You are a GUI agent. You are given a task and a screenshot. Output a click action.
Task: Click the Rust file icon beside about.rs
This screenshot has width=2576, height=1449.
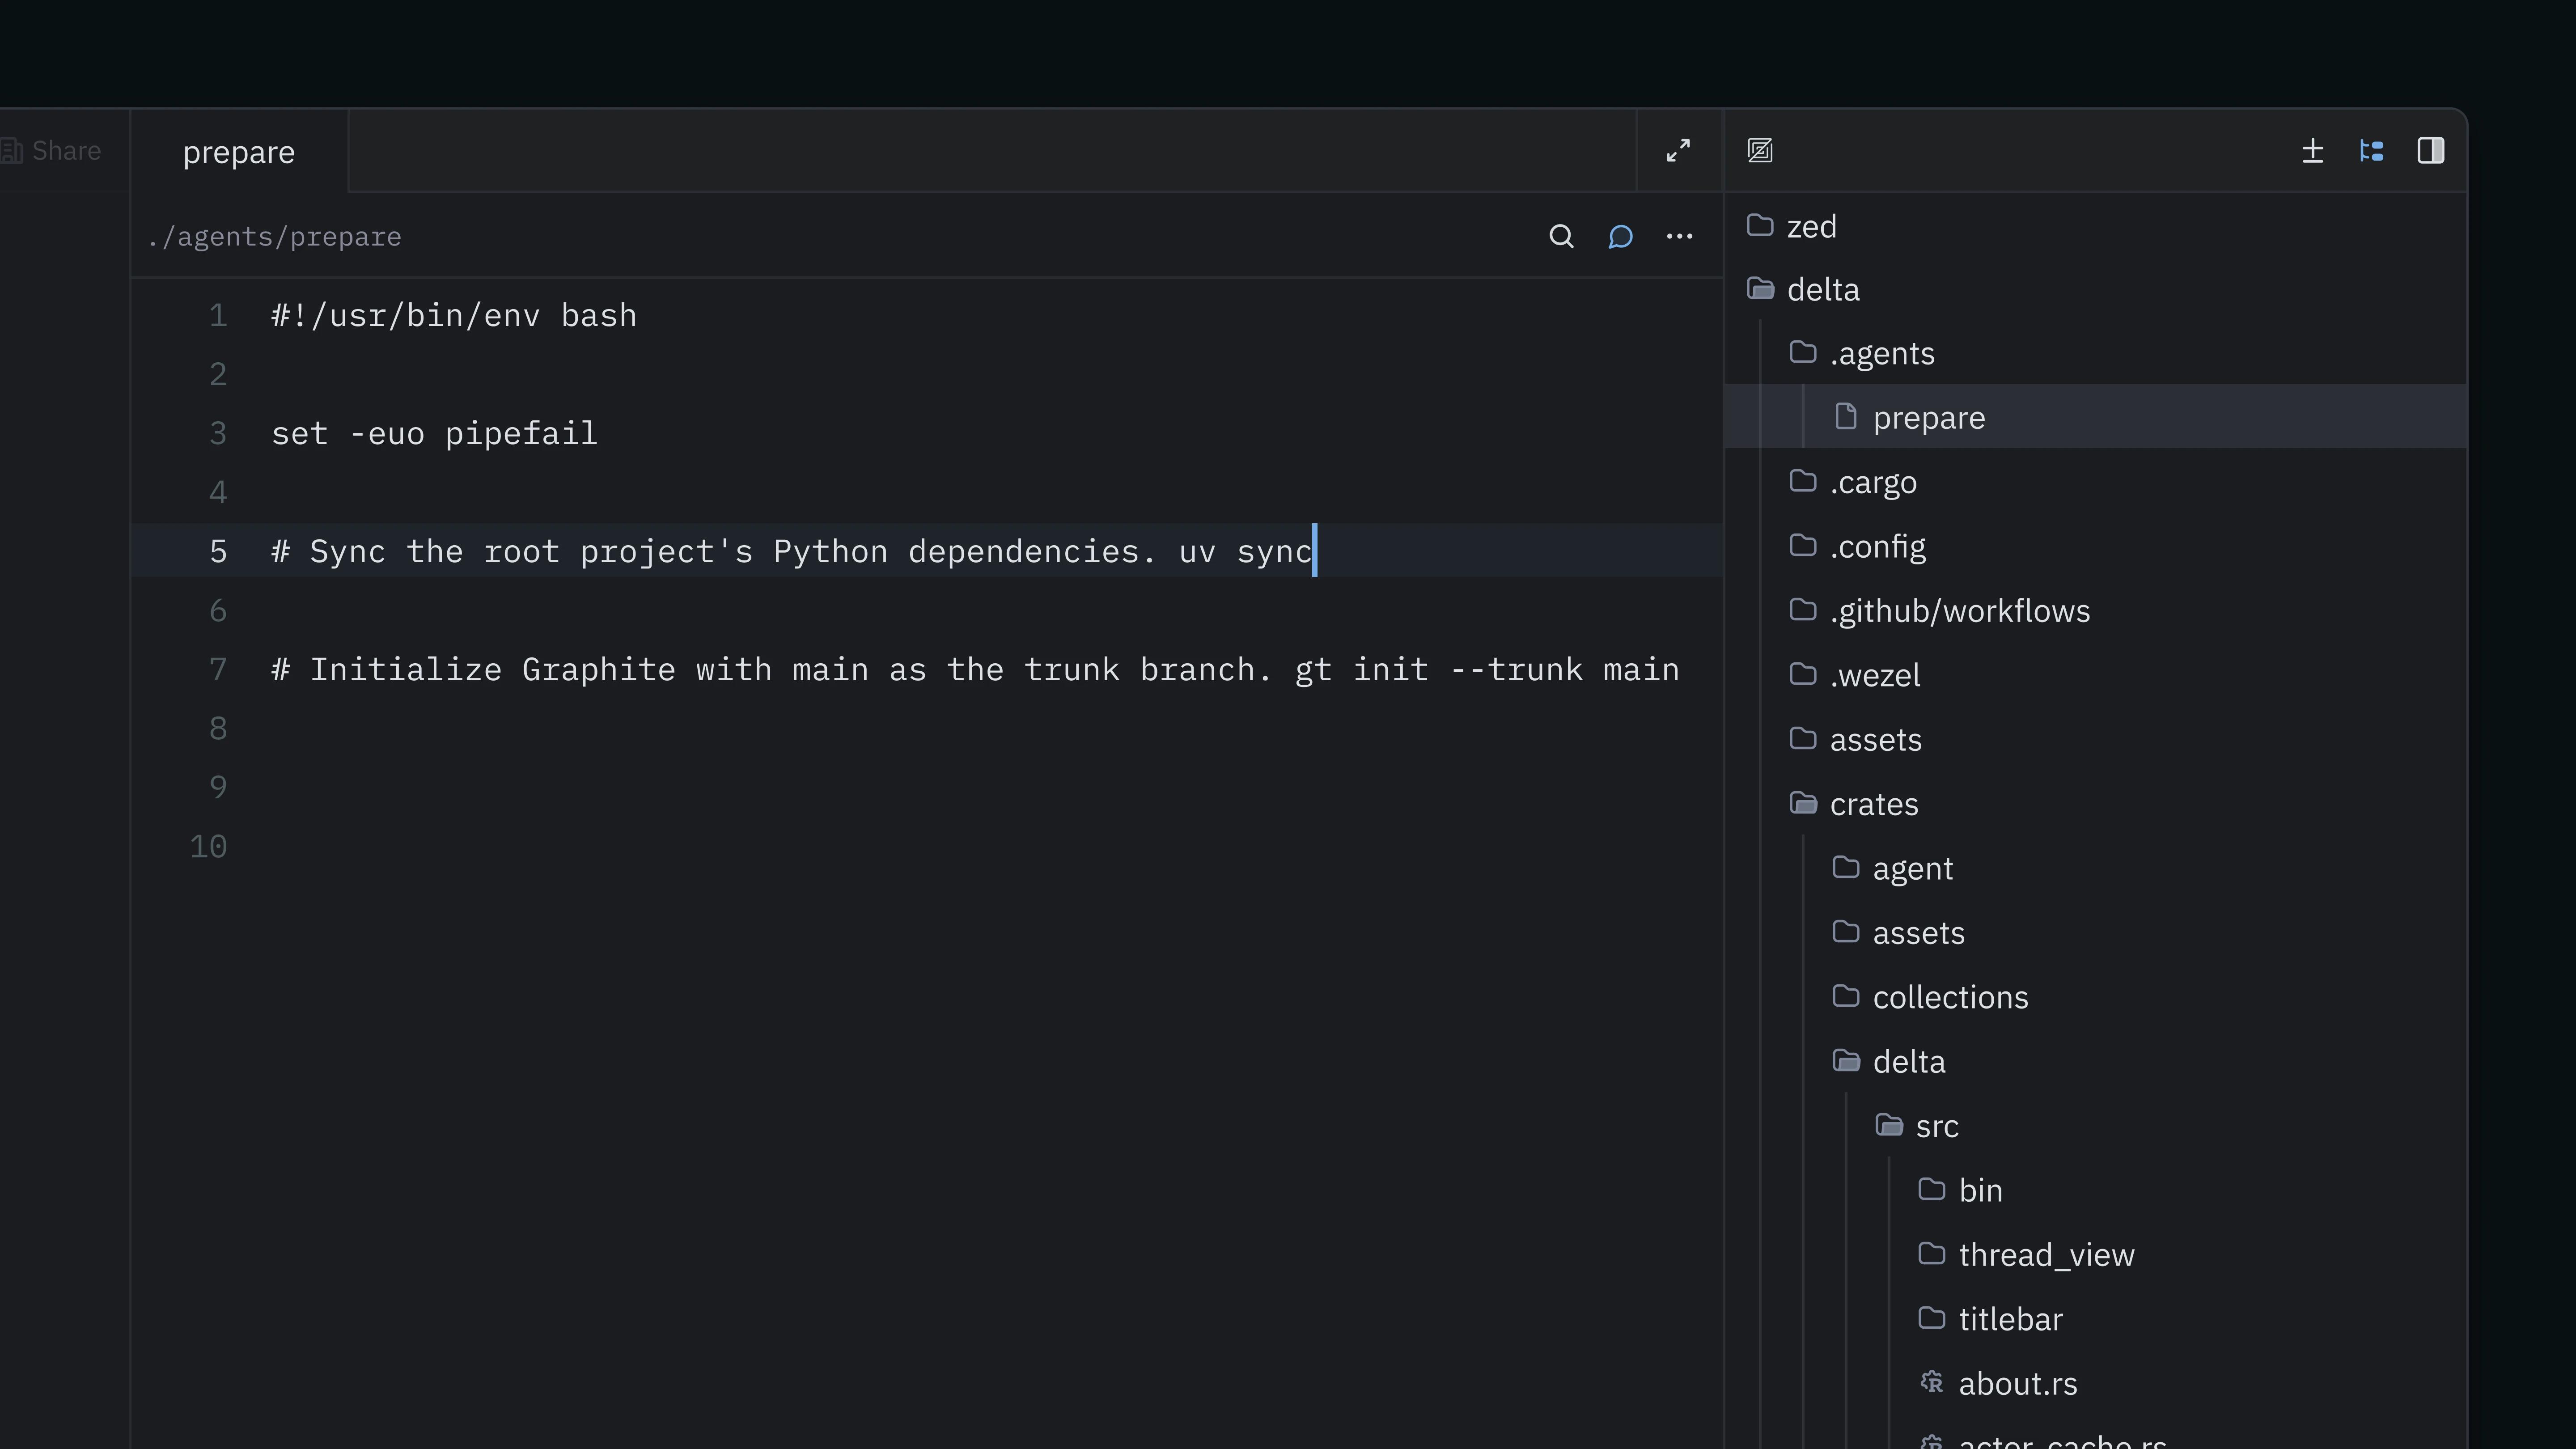pyautogui.click(x=1932, y=1382)
